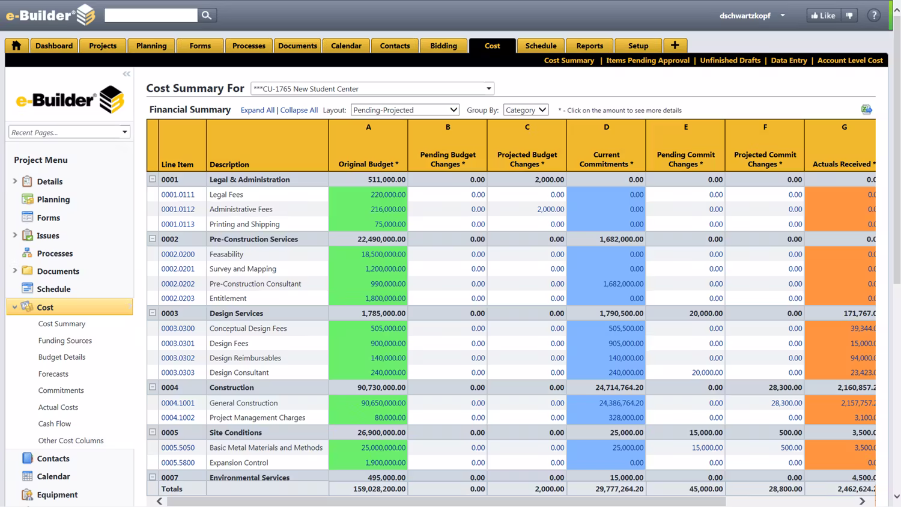Click the Expand All link

(x=257, y=110)
